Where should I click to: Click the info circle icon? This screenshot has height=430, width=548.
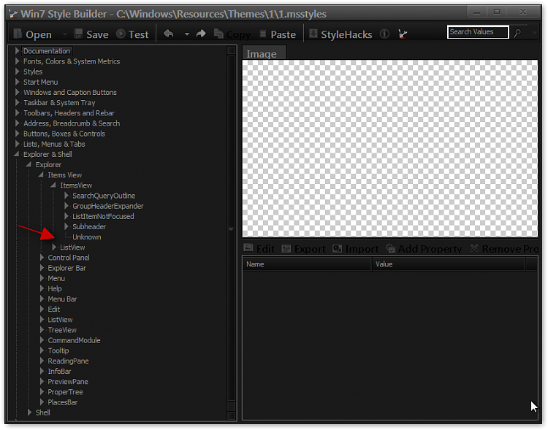tap(384, 34)
